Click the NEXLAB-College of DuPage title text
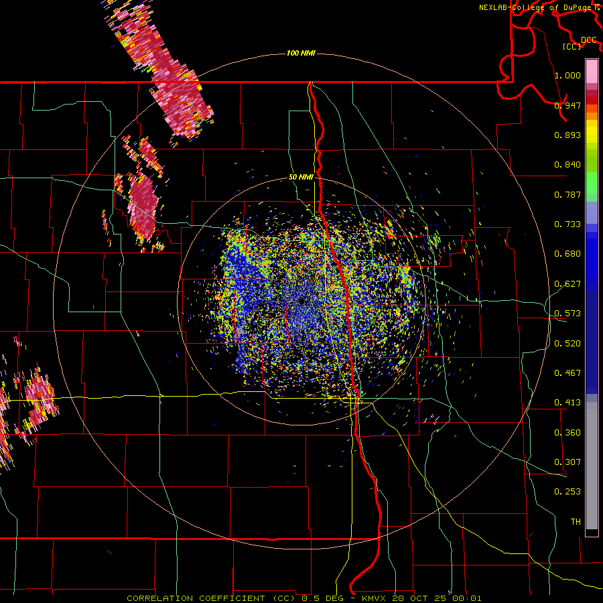The image size is (603, 603). pyautogui.click(x=536, y=7)
